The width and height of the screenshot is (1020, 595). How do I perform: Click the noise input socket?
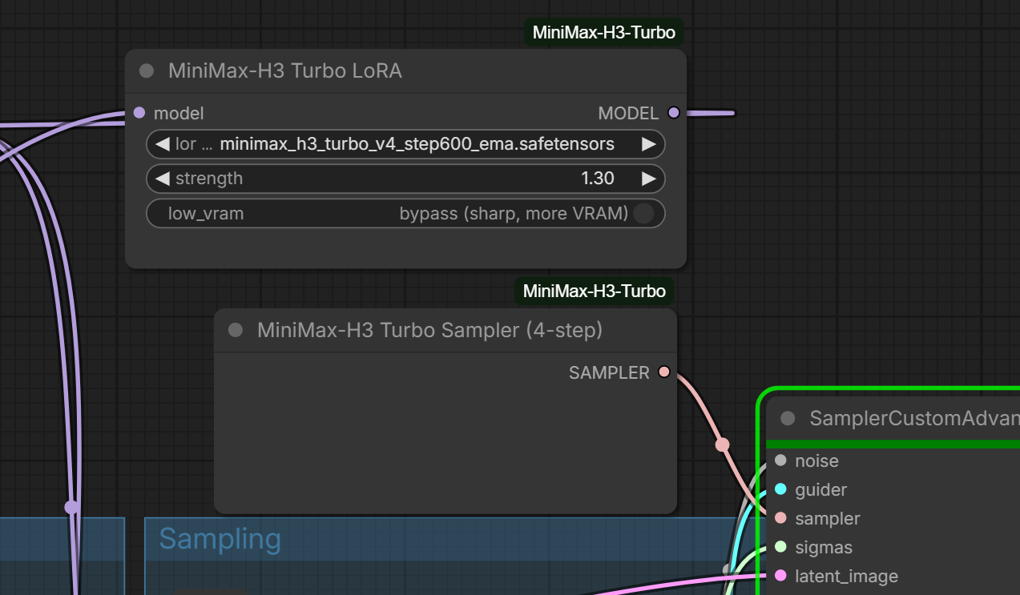click(780, 460)
